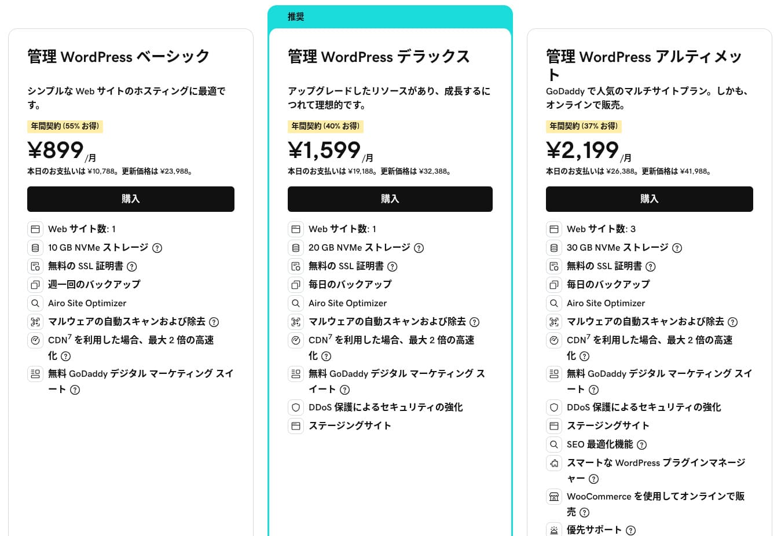Click the 週一回のバックアップ copy icon

(35, 285)
